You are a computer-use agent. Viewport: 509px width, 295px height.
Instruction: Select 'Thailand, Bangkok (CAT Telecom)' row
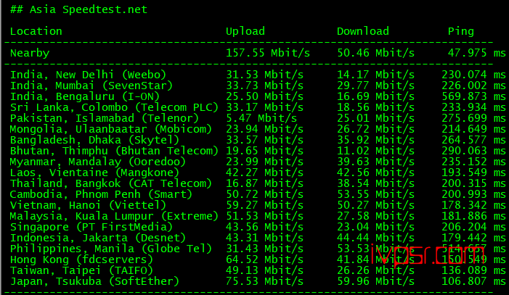(258, 183)
